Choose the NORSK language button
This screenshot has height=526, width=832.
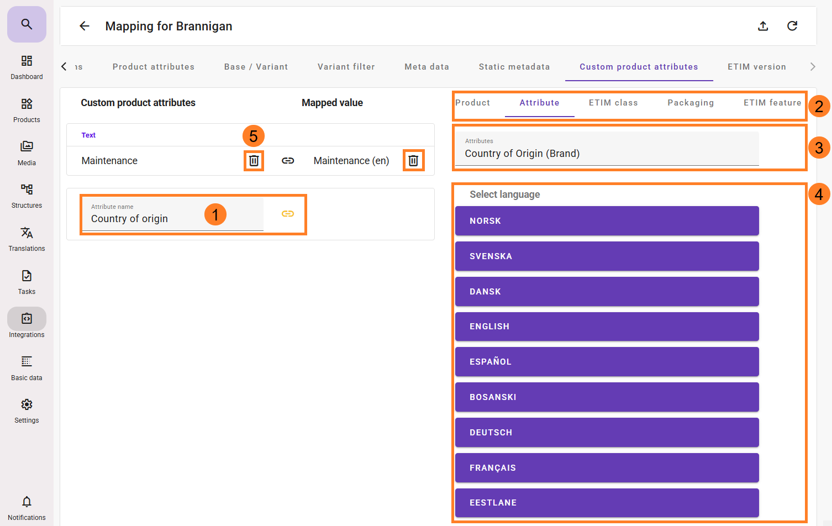pos(607,221)
